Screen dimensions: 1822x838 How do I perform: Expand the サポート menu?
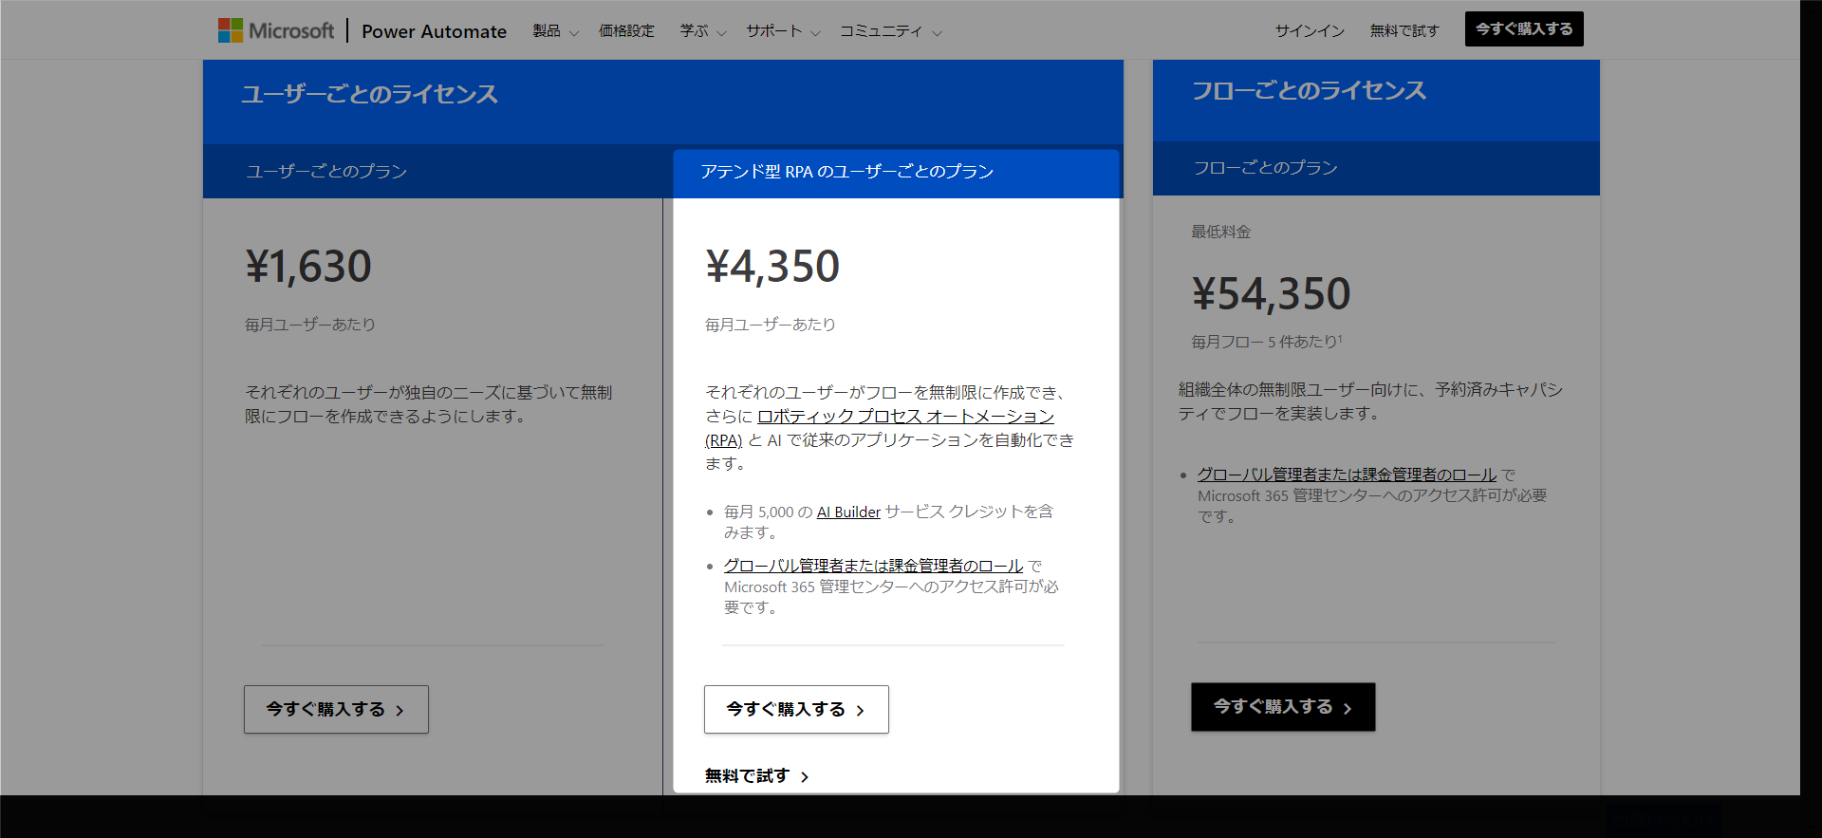tap(783, 31)
